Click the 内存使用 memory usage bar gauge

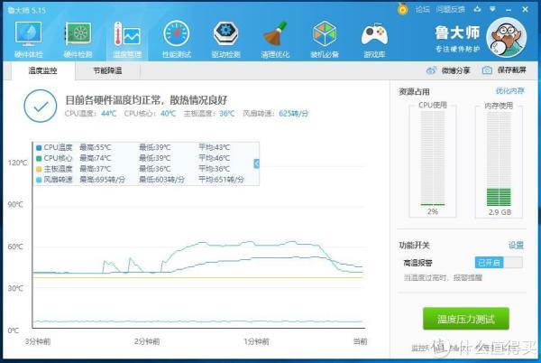(499, 159)
